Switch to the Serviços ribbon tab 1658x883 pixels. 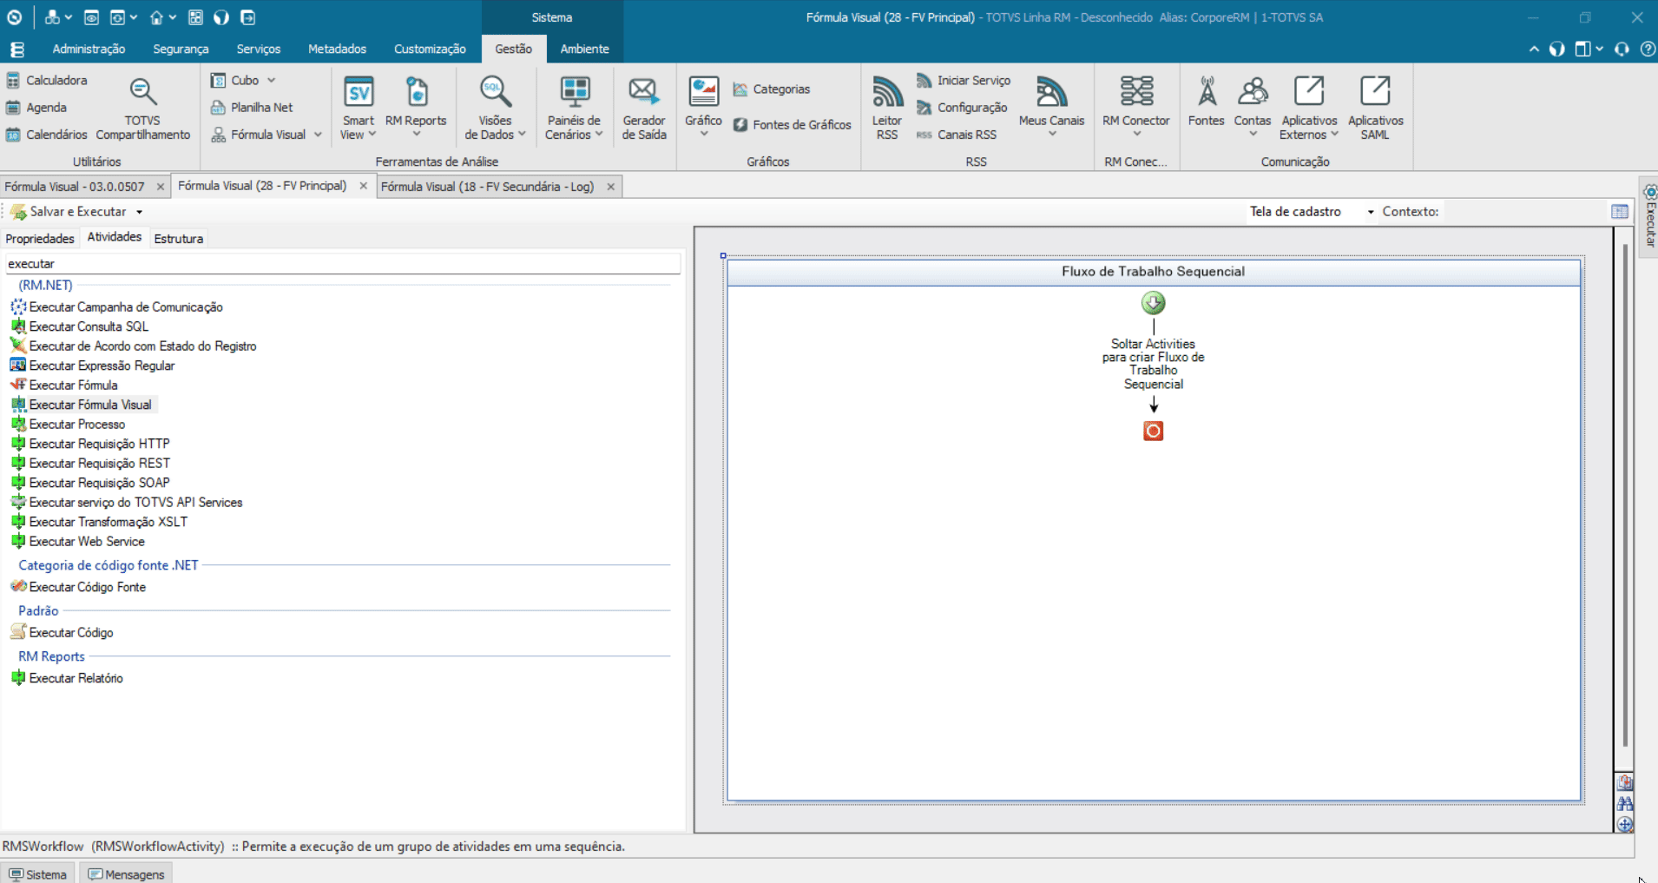259,49
